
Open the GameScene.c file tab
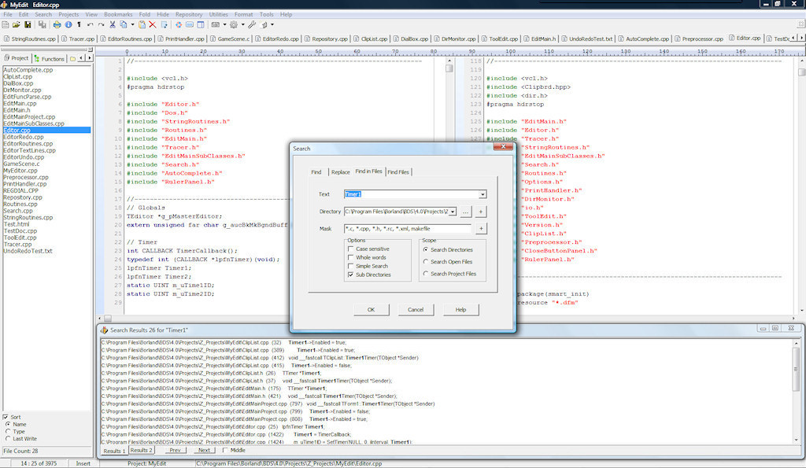click(231, 39)
